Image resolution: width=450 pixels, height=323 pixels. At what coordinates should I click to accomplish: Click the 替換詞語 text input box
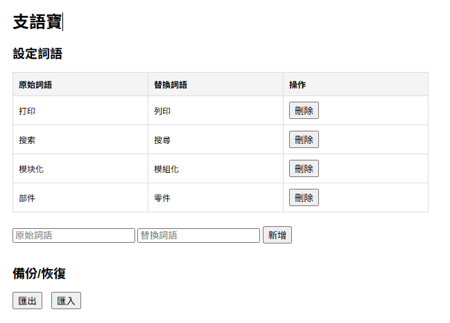tap(198, 235)
